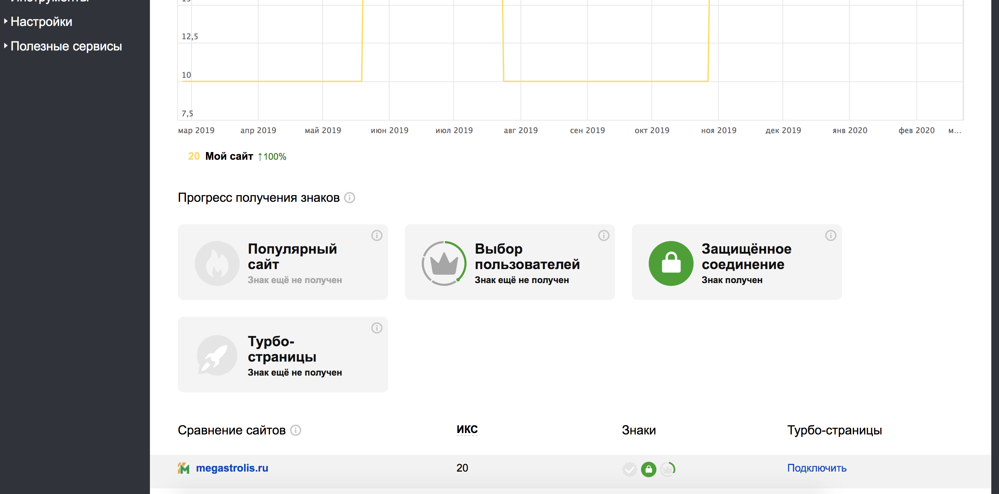The width and height of the screenshot is (999, 494).
Task: Click small green lock badge in megastrolis.ru row
Action: pos(648,469)
